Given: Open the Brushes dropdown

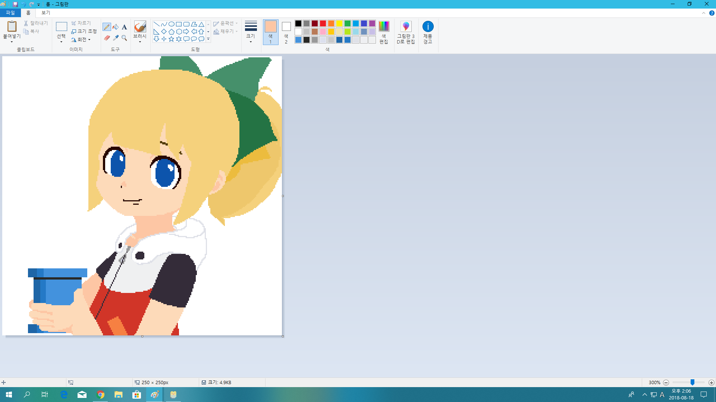Looking at the screenshot, I should 140,42.
